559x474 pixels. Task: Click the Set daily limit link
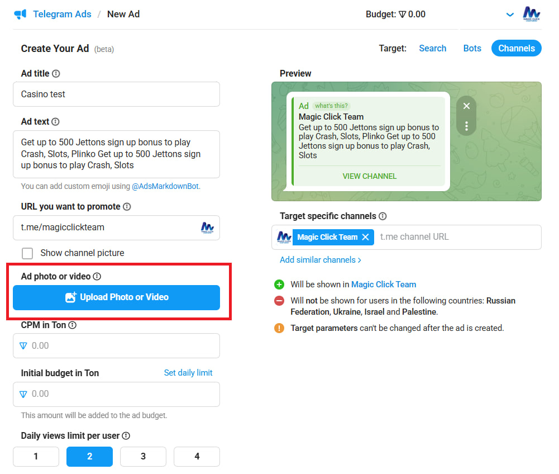pyautogui.click(x=188, y=373)
